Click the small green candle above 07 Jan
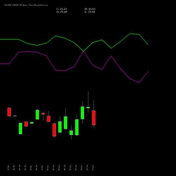 pos(71,133)
